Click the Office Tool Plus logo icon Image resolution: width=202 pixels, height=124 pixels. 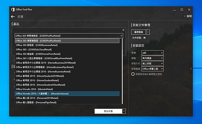13,9
